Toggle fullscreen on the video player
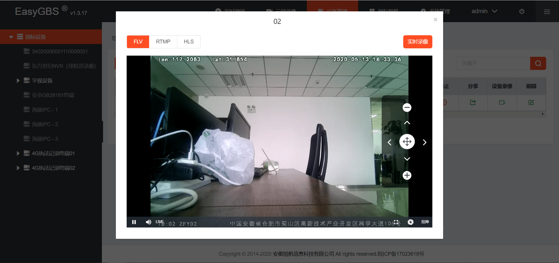 click(396, 222)
